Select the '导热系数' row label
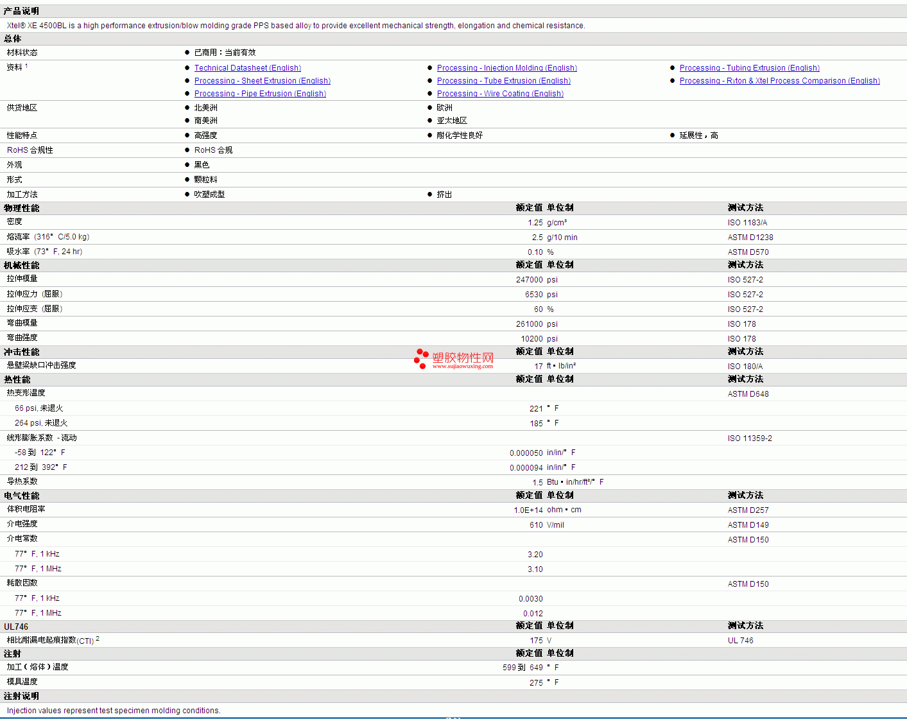 point(22,481)
